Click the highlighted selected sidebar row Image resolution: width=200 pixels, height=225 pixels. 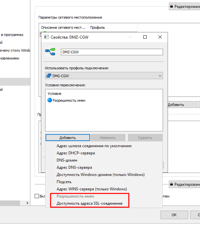coord(15,82)
